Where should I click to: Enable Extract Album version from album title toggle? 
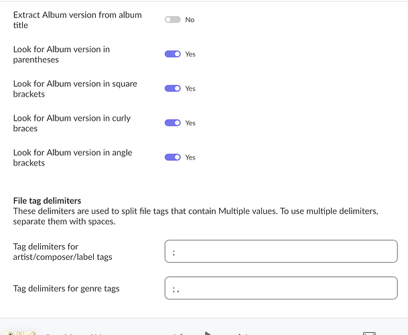tap(173, 19)
